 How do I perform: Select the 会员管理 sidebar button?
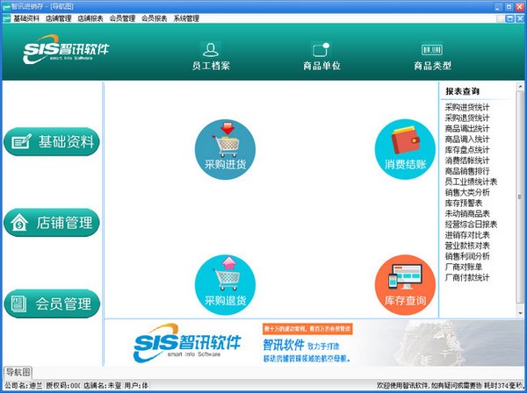pyautogui.click(x=52, y=304)
